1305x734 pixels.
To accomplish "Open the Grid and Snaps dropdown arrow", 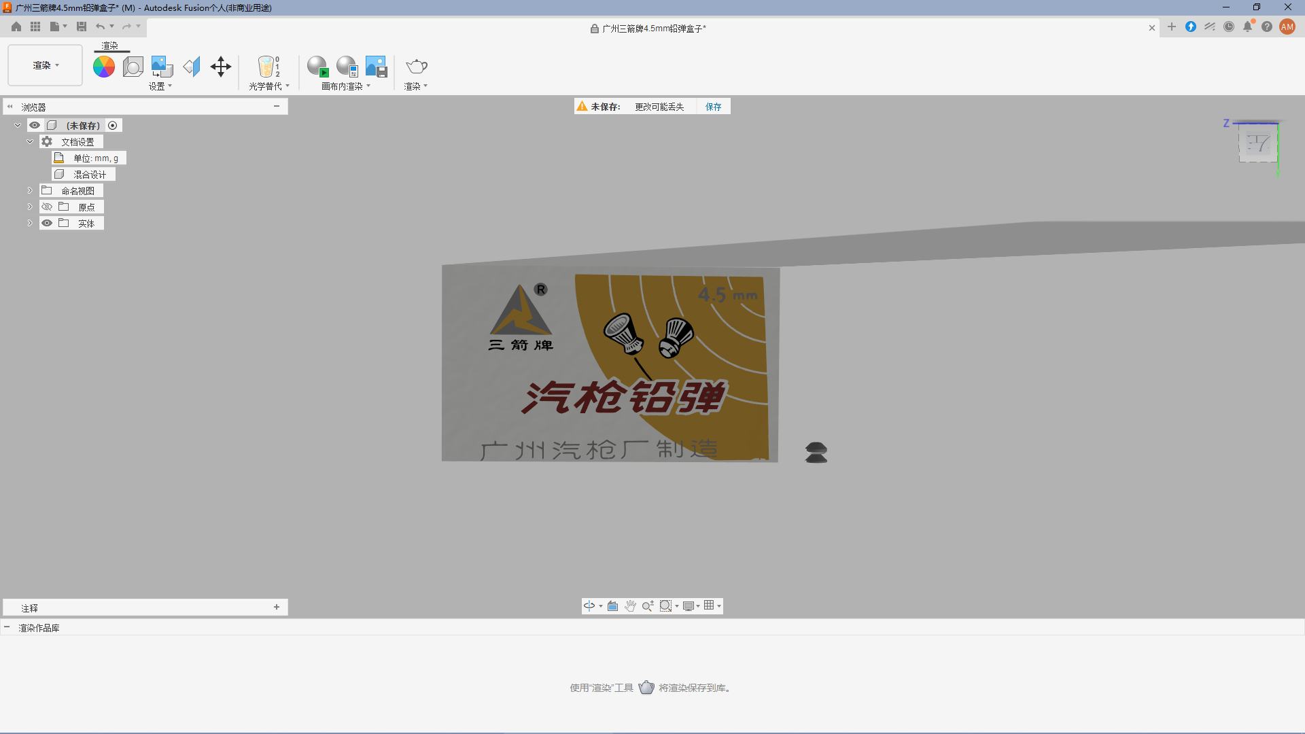I will (x=719, y=606).
